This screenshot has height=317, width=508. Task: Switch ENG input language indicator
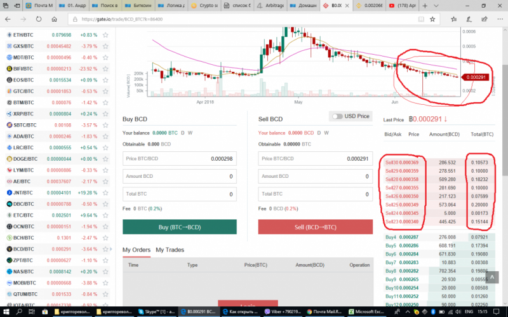click(469, 311)
